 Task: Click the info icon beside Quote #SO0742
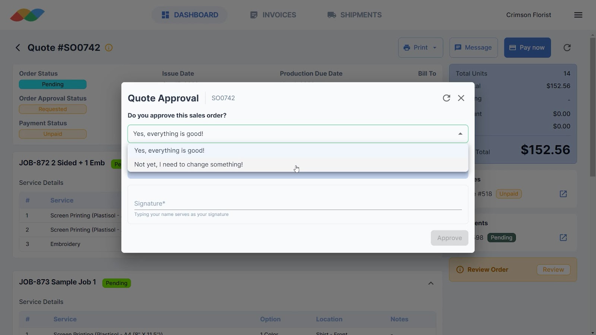tap(109, 48)
